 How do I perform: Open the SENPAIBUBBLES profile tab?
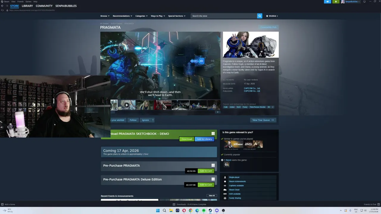coord(66,6)
